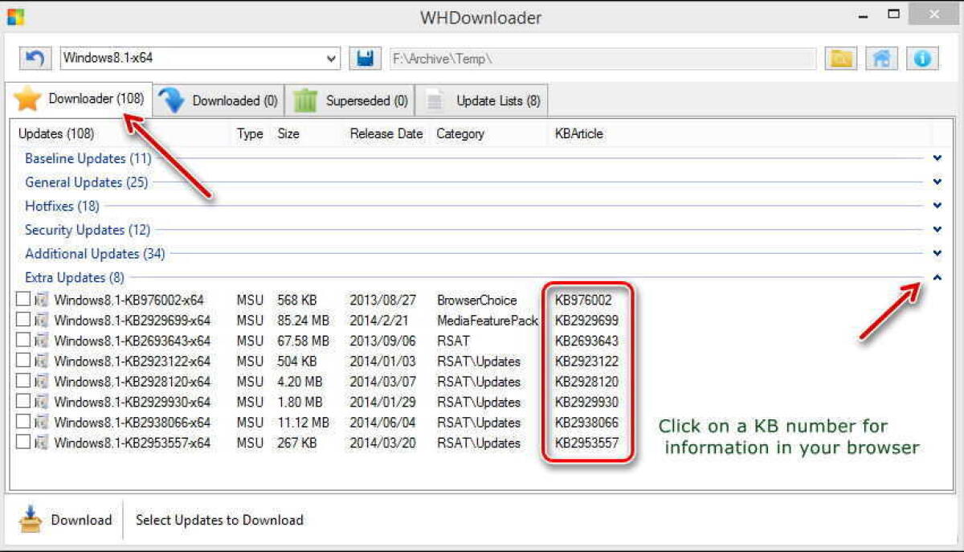This screenshot has width=964, height=552.
Task: Click the blue home icon
Action: pos(880,58)
